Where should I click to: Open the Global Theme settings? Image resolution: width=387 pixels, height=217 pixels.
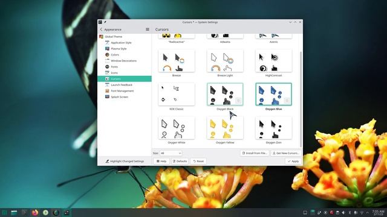click(125, 36)
